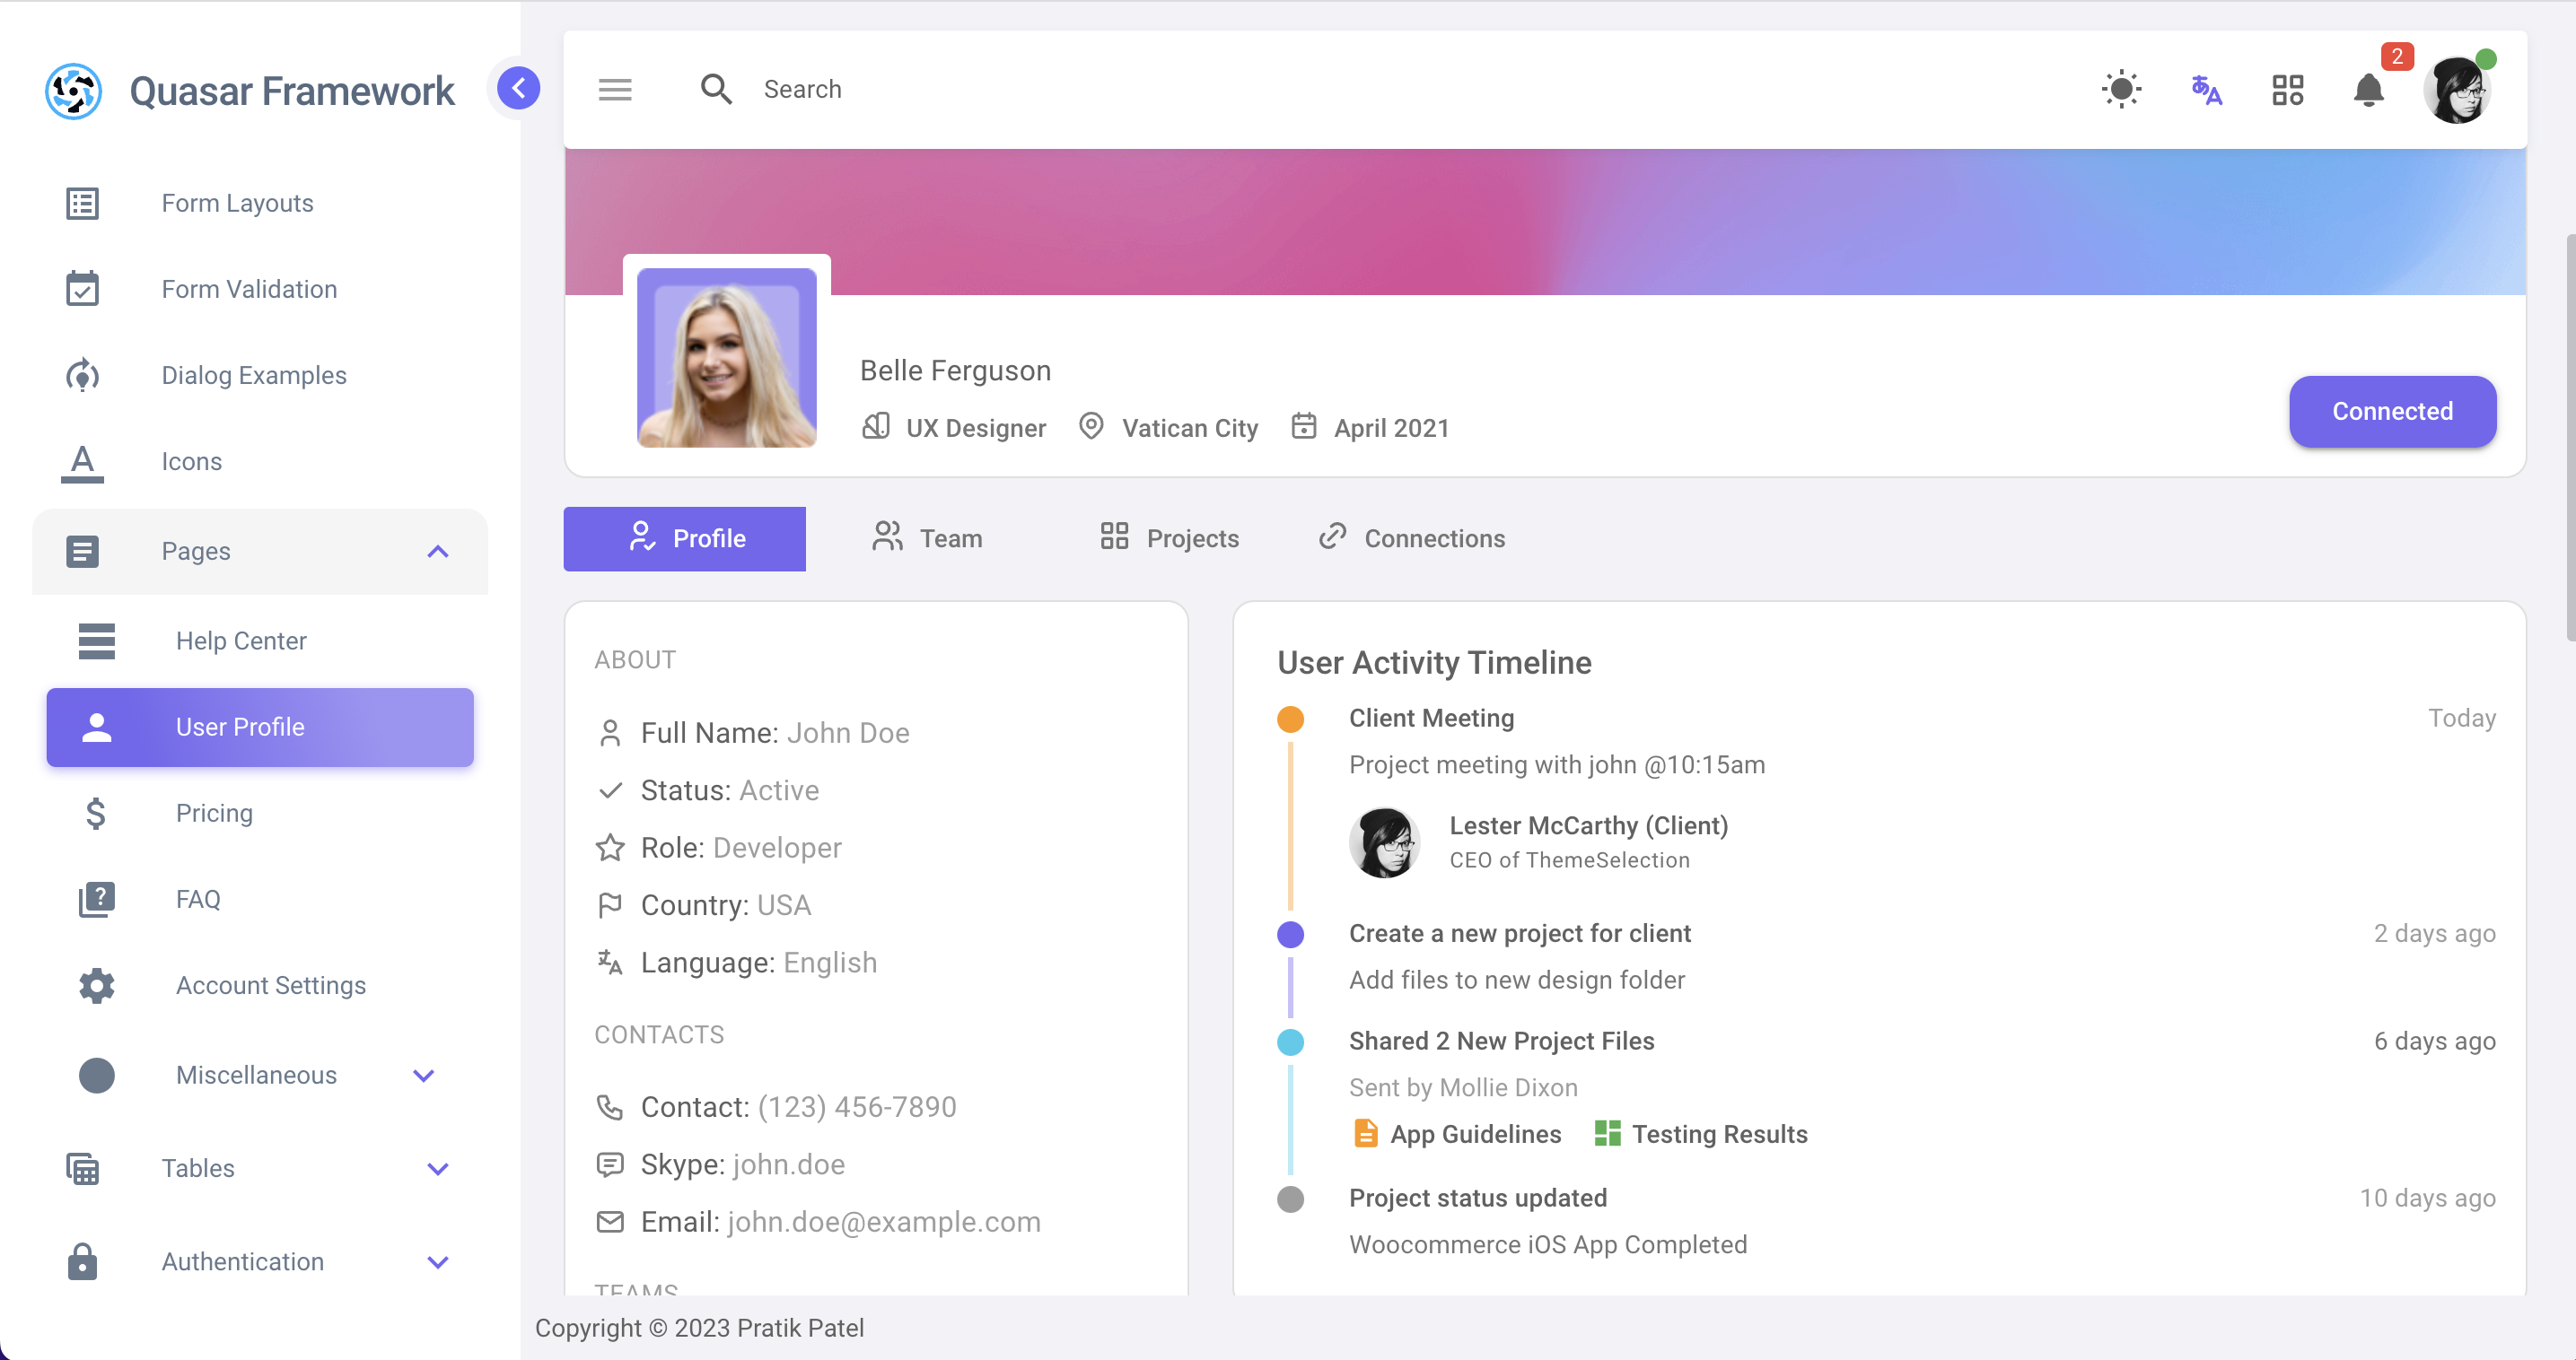Switch to the Connections tab

pyautogui.click(x=1411, y=537)
